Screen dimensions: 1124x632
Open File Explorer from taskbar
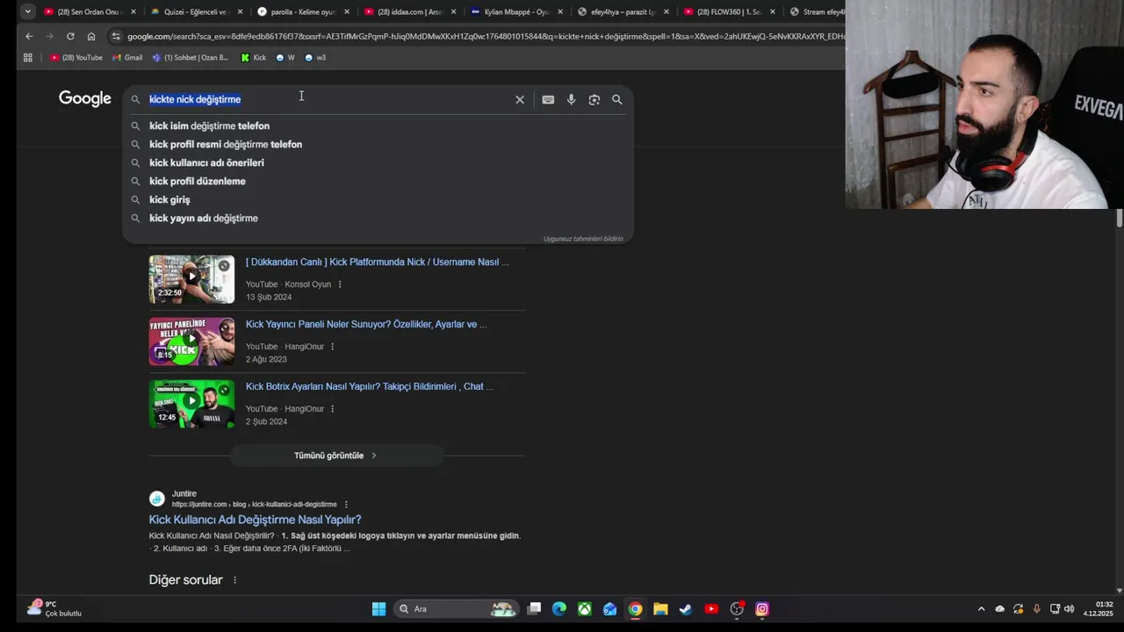pos(660,608)
